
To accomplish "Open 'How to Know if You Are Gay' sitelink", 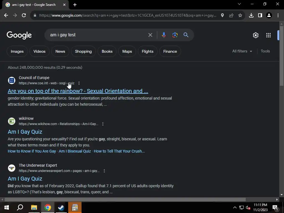I will tap(32, 151).
